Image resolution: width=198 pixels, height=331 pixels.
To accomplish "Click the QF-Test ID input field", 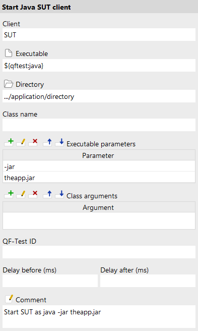I will click(x=99, y=252).
